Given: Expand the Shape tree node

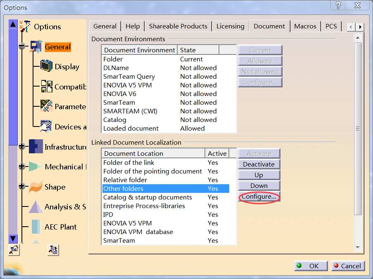Looking at the screenshot, I should [22, 186].
